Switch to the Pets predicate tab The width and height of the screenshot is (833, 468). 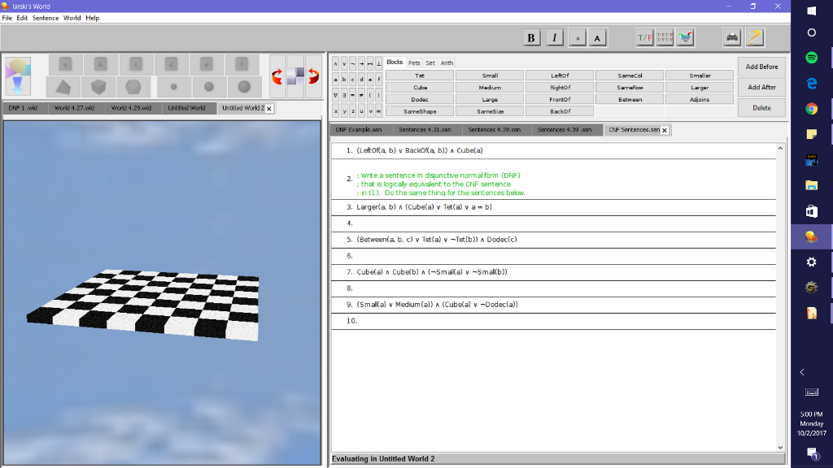414,63
